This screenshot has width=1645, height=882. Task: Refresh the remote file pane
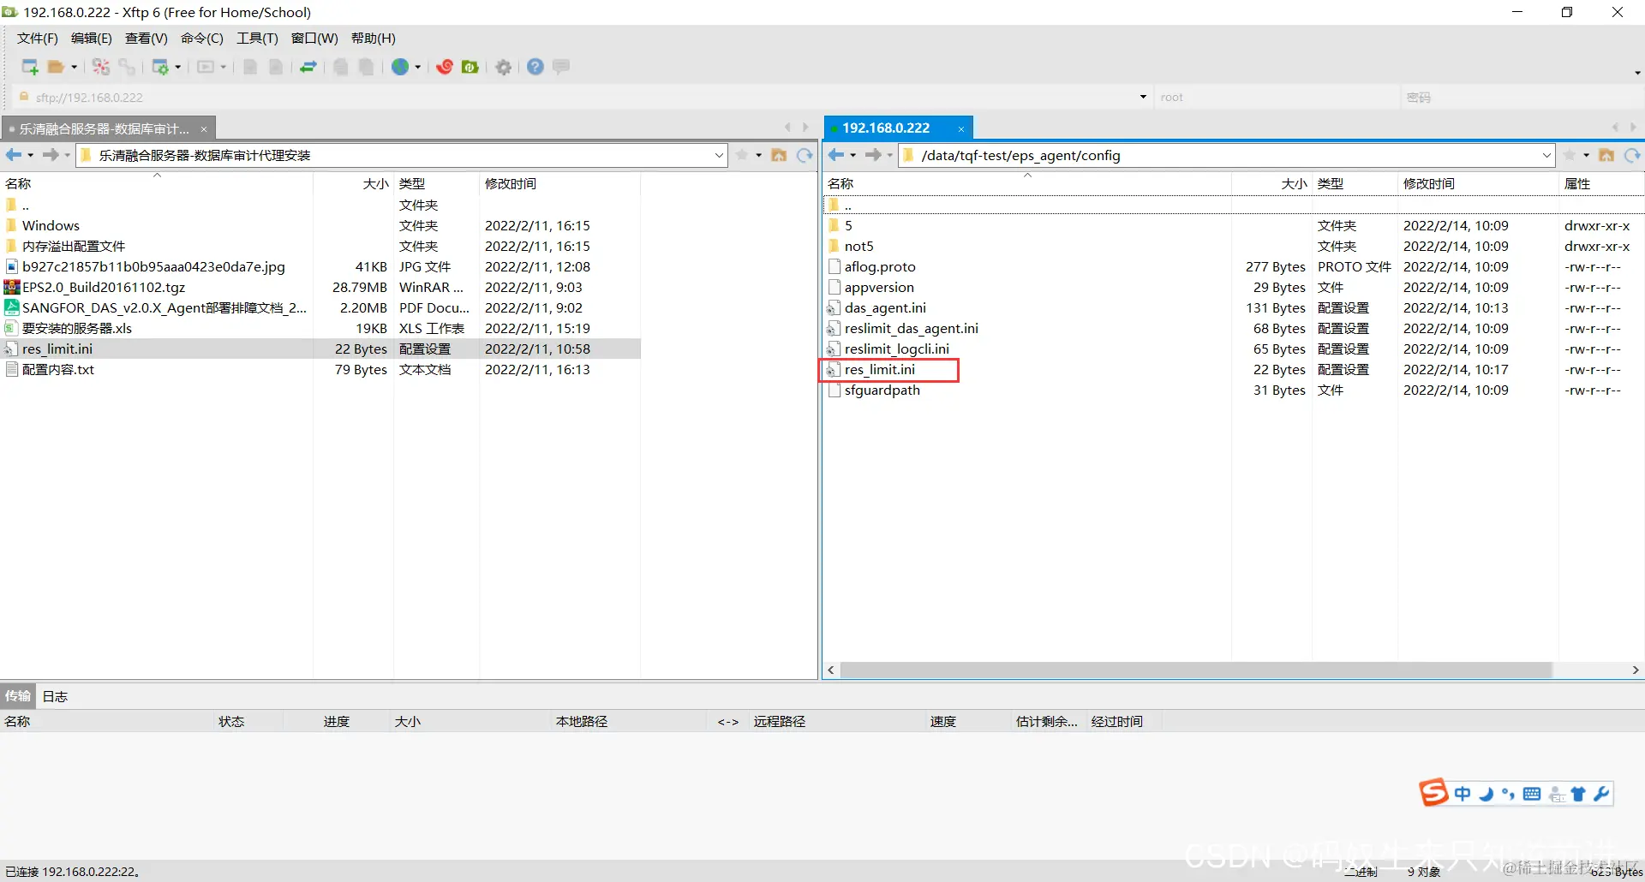coord(1632,155)
